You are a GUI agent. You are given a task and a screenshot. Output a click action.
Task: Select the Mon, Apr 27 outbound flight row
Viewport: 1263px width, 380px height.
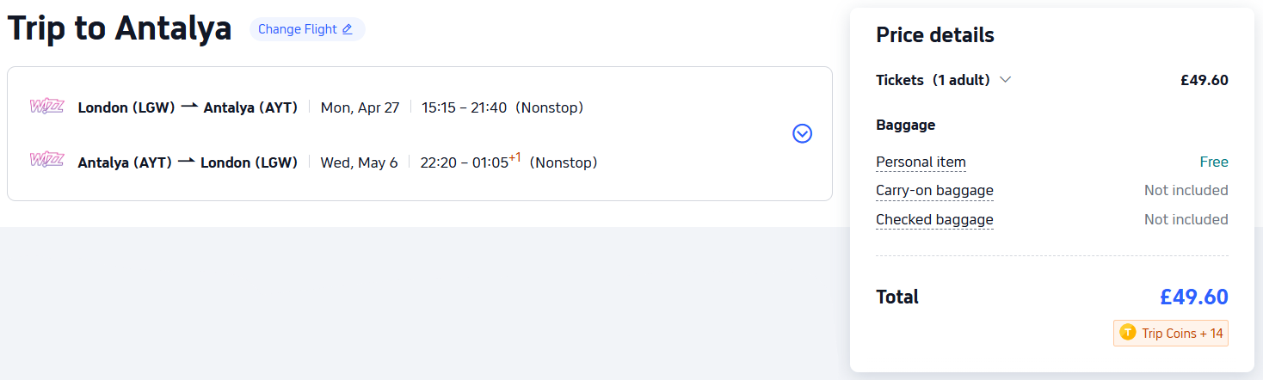point(360,107)
